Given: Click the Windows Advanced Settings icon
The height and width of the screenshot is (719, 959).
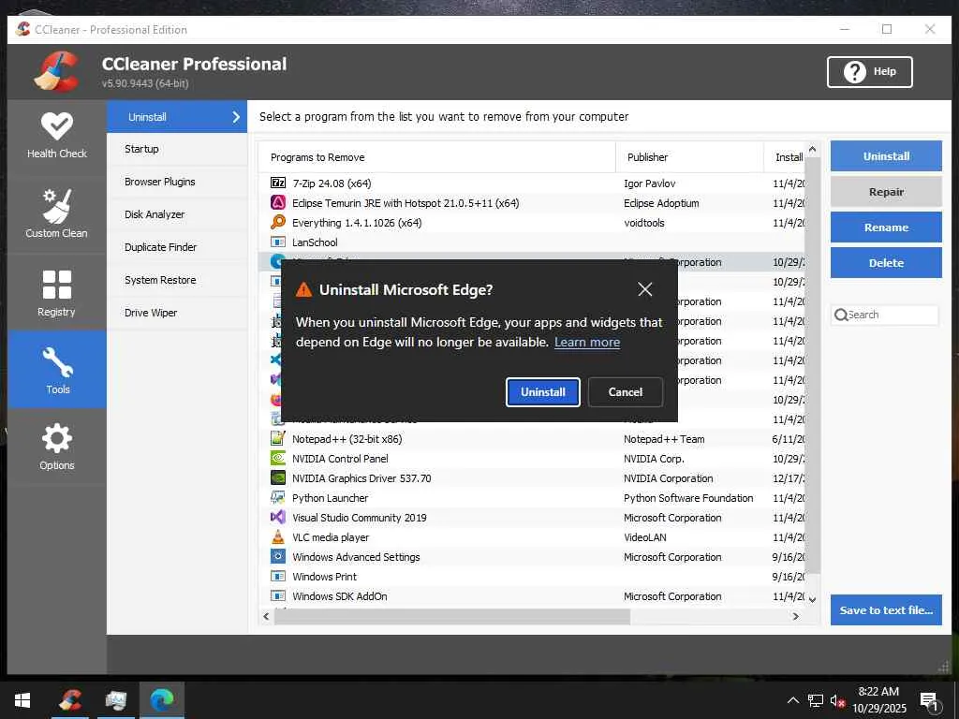Looking at the screenshot, I should [x=277, y=556].
